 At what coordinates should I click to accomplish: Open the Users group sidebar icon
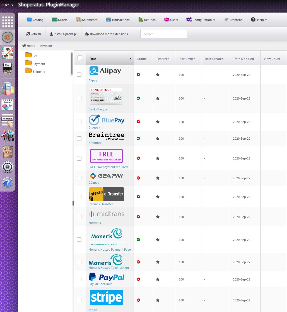8,136
